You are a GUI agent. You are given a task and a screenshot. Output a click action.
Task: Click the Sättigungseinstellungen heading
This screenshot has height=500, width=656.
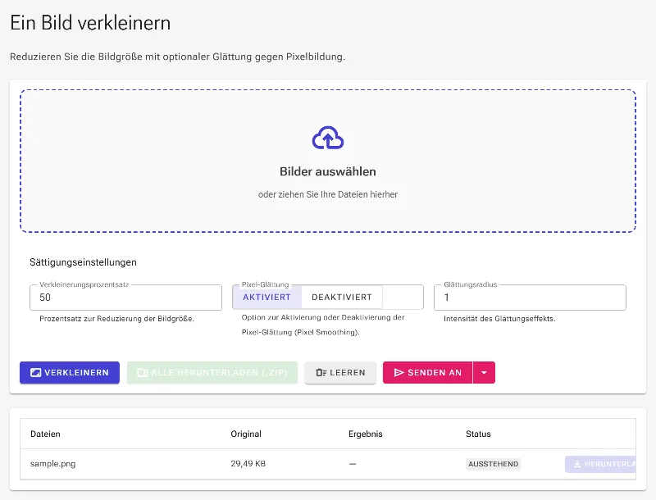point(84,262)
